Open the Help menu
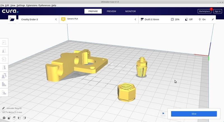The image size is (224, 122). (54, 5)
